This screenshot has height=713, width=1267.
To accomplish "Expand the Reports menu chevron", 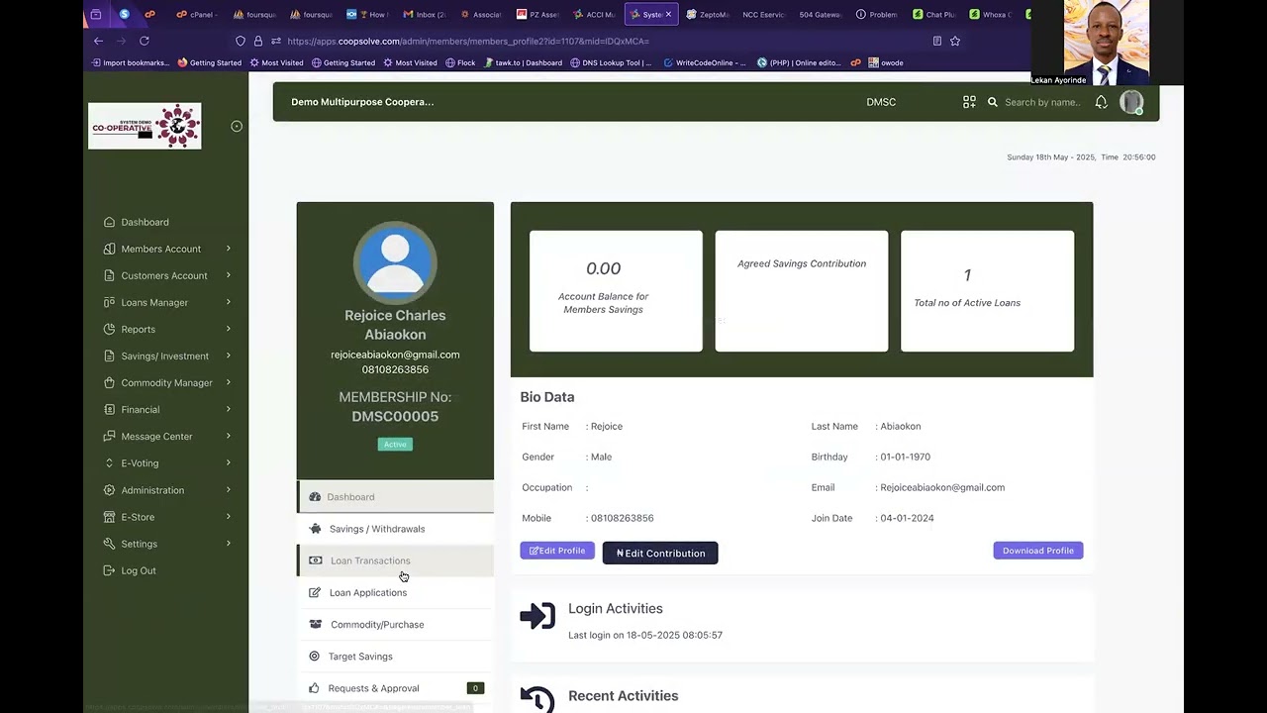I will [x=229, y=329].
